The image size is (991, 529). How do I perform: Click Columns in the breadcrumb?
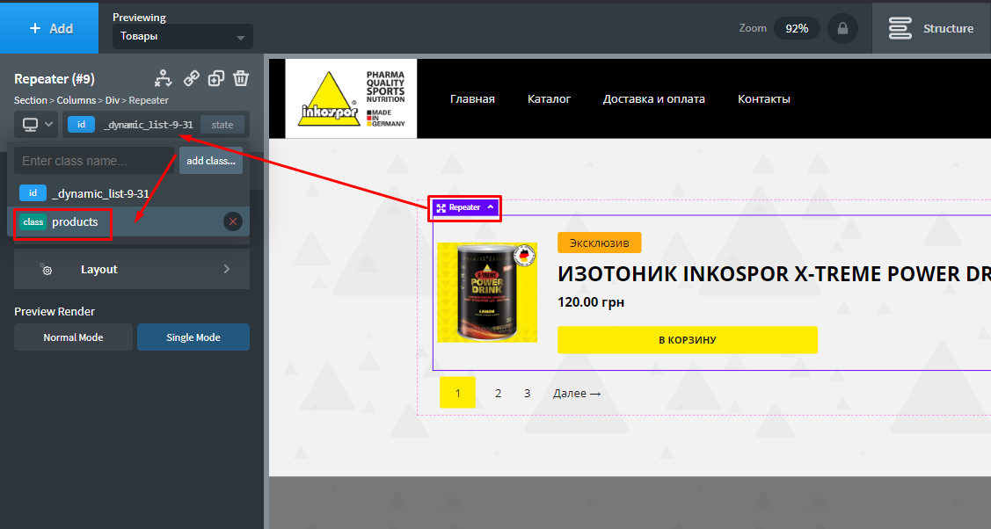tap(76, 100)
